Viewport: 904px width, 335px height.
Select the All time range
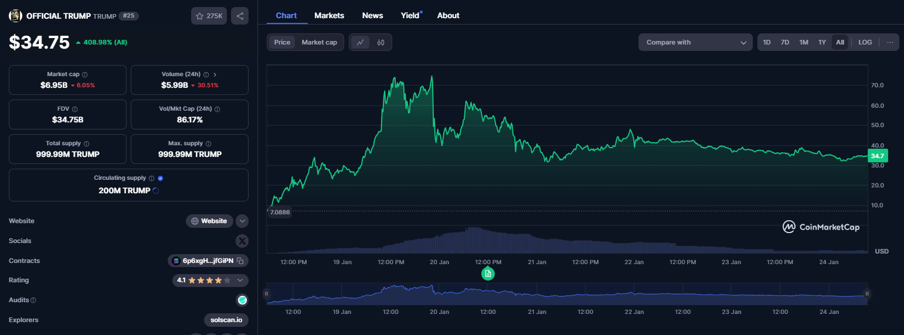pyautogui.click(x=840, y=42)
